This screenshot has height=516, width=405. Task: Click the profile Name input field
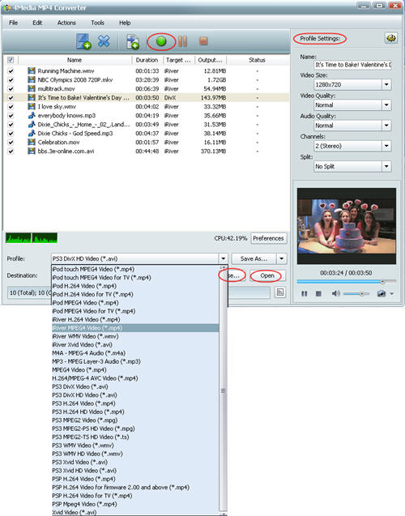(352, 65)
